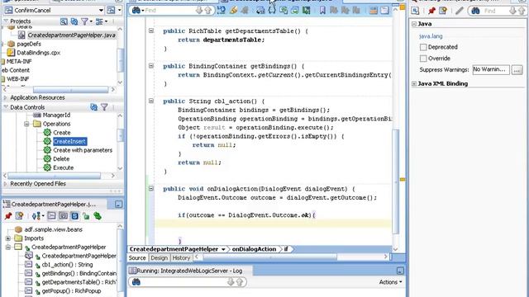Viewport: 529px width, 297px height.
Task: Select the IntegratedWebLogicServer Log tab
Action: [190, 271]
